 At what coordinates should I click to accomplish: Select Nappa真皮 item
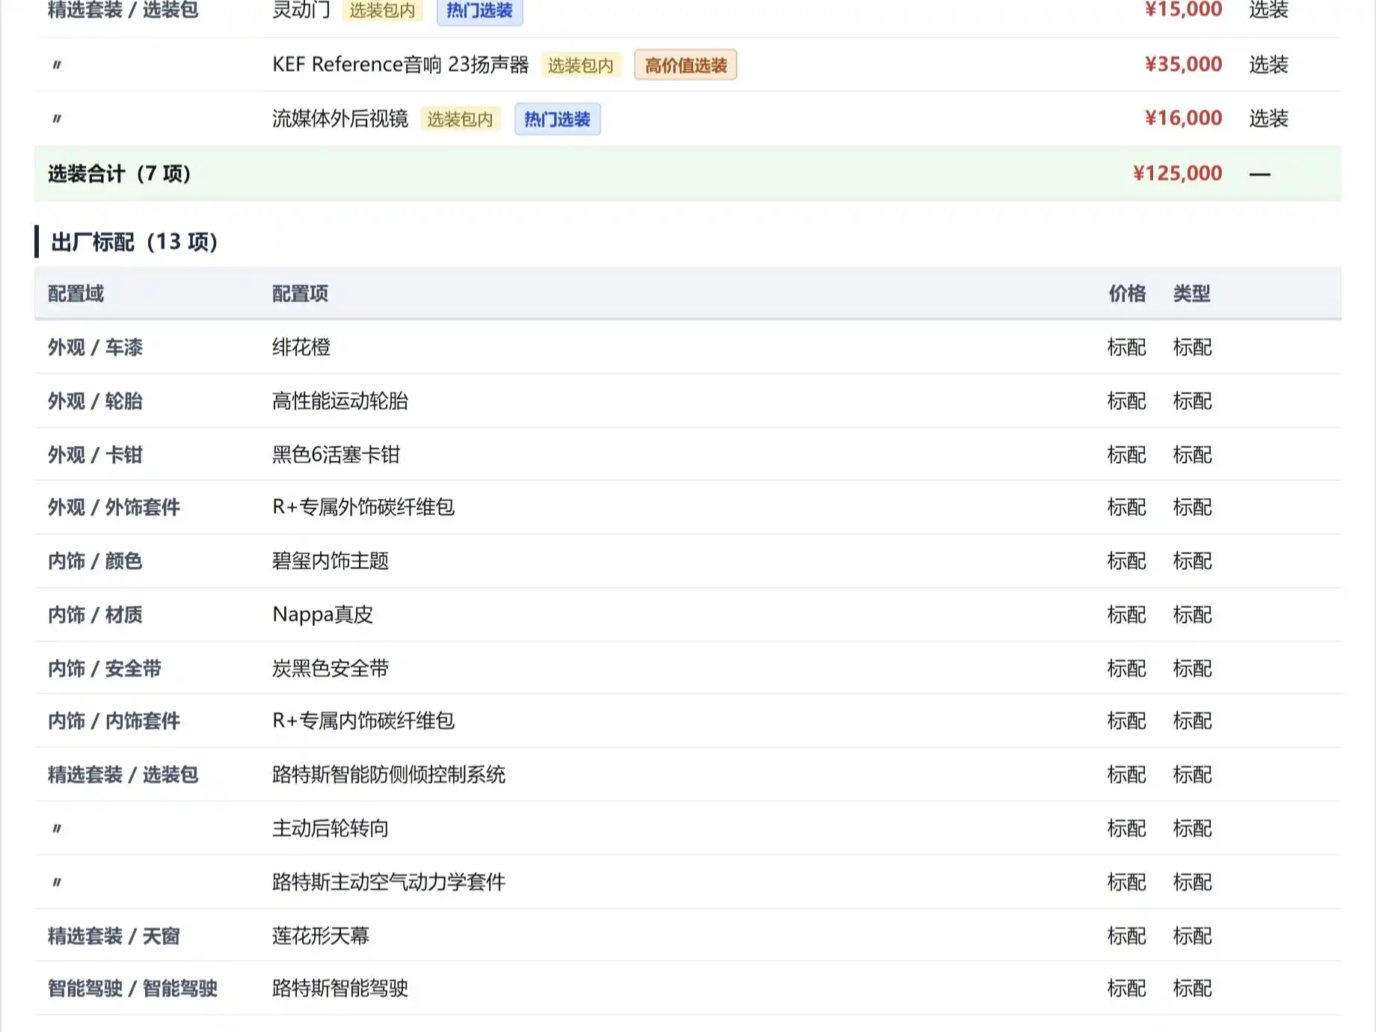pos(322,615)
